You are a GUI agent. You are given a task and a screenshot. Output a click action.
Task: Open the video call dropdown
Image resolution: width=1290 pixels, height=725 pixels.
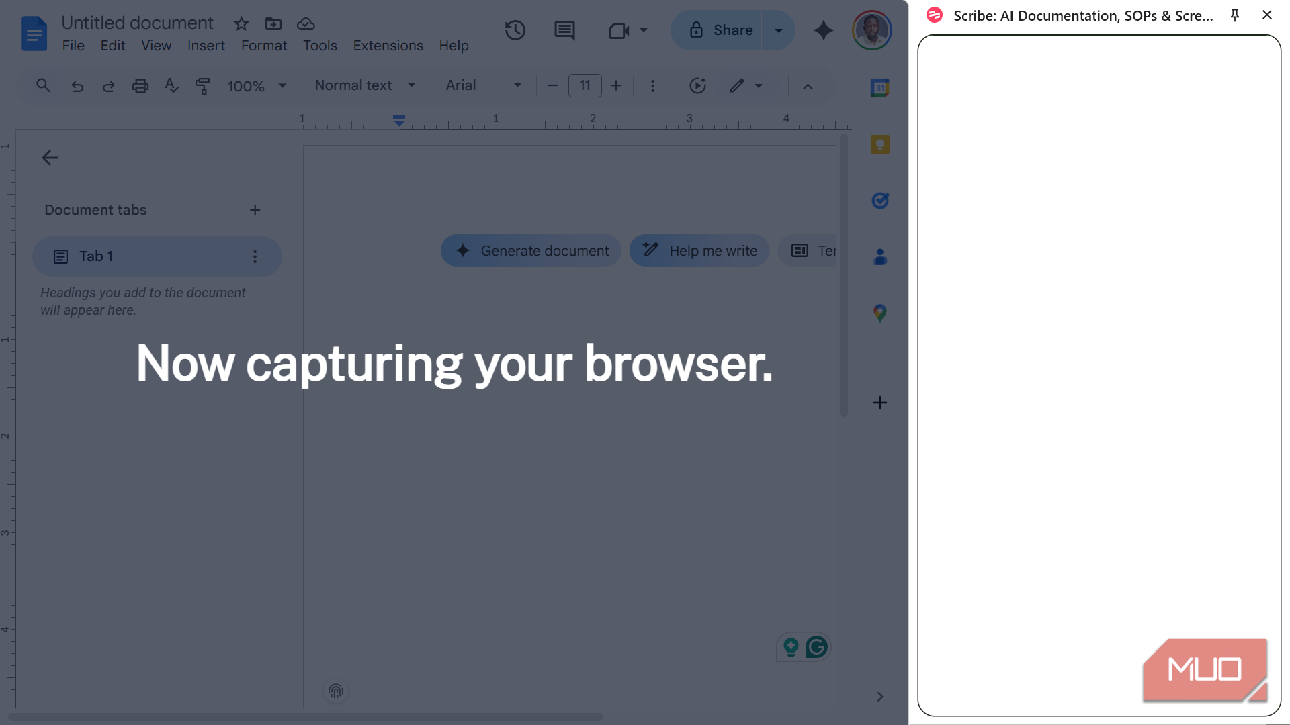pos(643,30)
